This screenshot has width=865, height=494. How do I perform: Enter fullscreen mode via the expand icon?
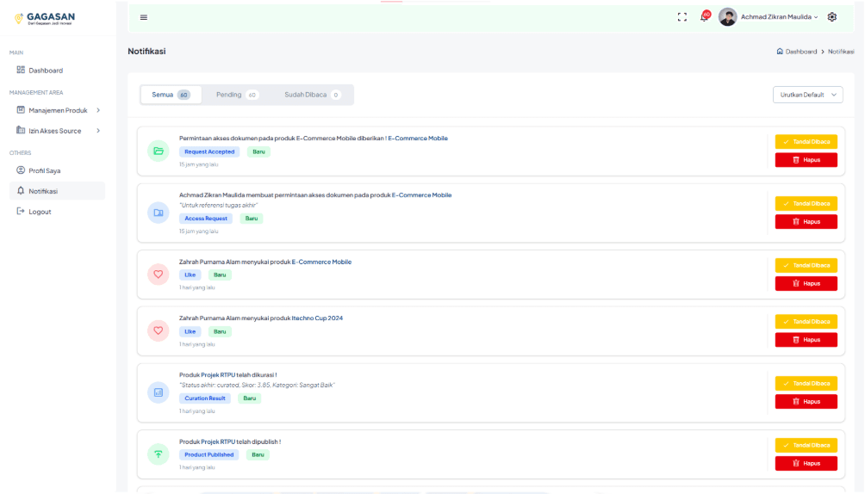[682, 17]
